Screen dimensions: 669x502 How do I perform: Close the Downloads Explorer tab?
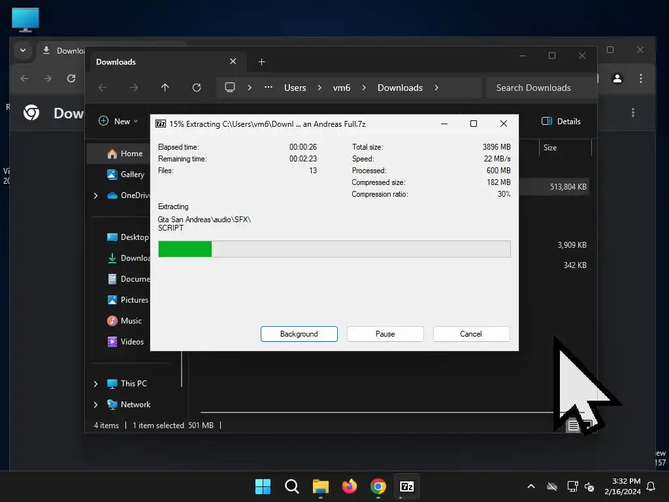click(x=233, y=61)
